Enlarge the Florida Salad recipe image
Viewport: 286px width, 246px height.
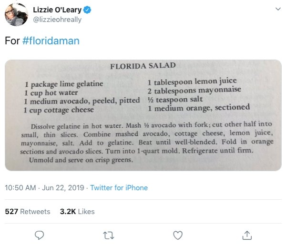143,115
